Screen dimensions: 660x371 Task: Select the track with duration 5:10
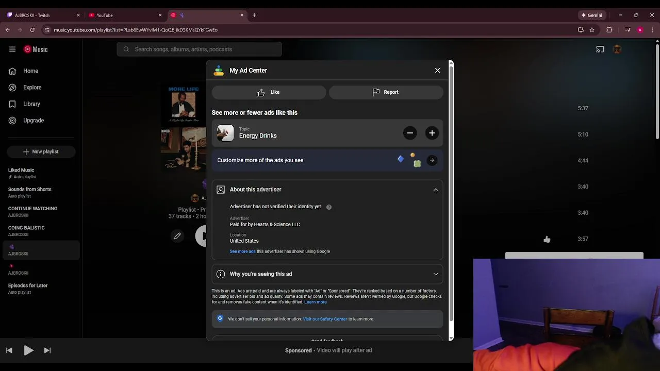[x=583, y=134]
